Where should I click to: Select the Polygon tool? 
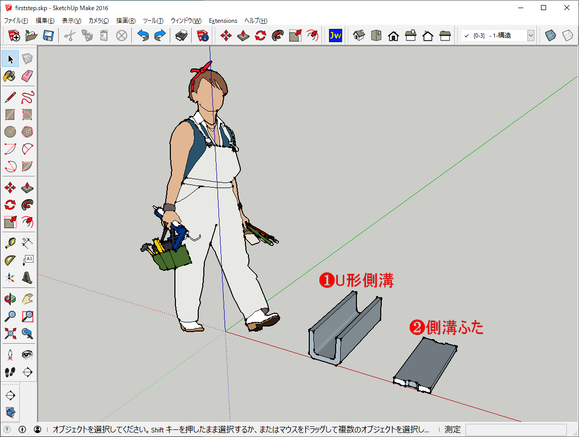(27, 132)
